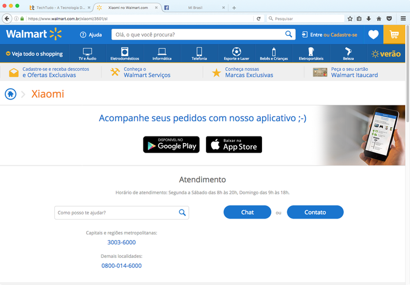This screenshot has width=410, height=285.
Task: Expand Veja todo o shopping menu
Action: click(35, 54)
